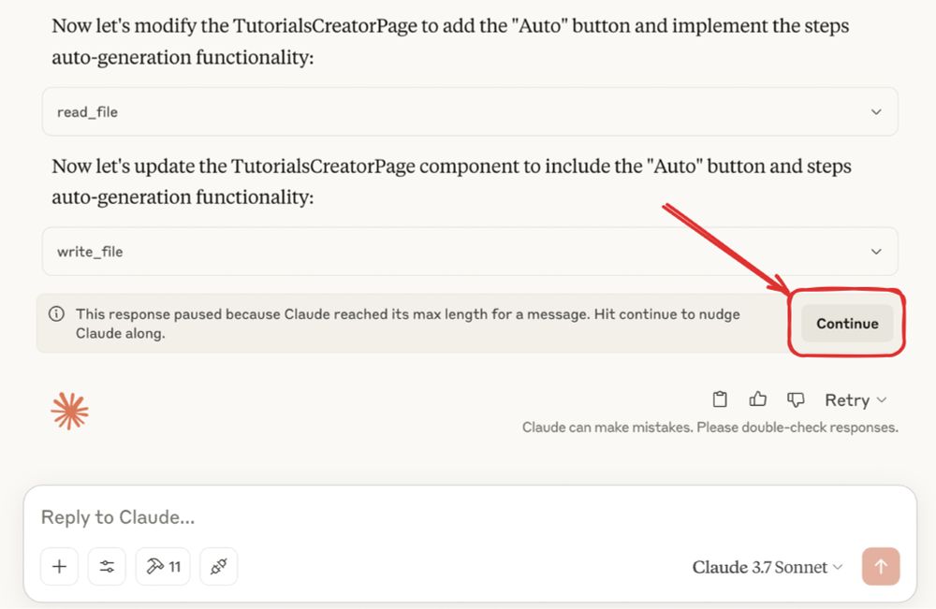Click the Retry text button
This screenshot has height=609, width=936.
tap(847, 399)
